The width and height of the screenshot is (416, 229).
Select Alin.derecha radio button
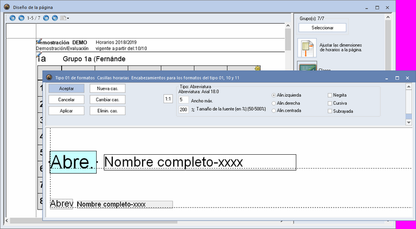click(x=274, y=103)
